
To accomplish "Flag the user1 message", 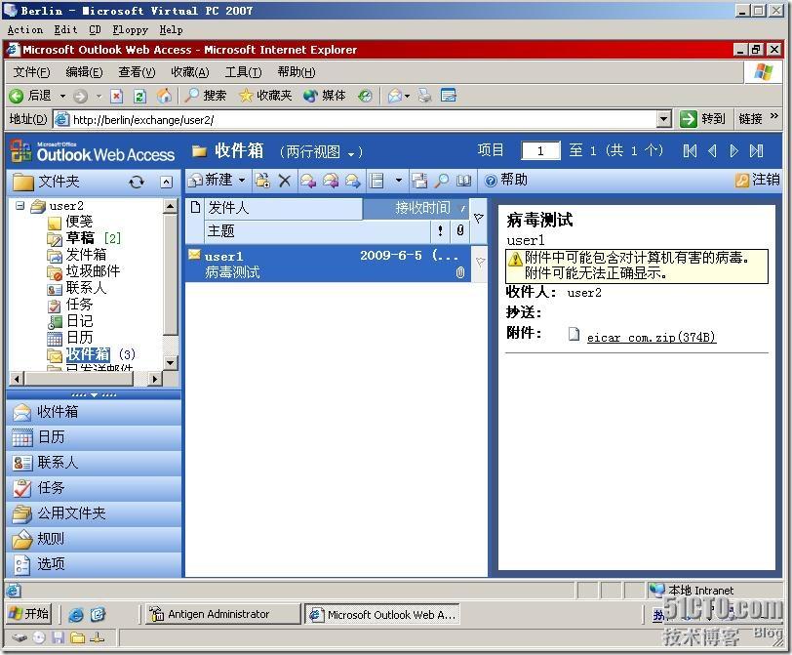I will pyautogui.click(x=480, y=262).
